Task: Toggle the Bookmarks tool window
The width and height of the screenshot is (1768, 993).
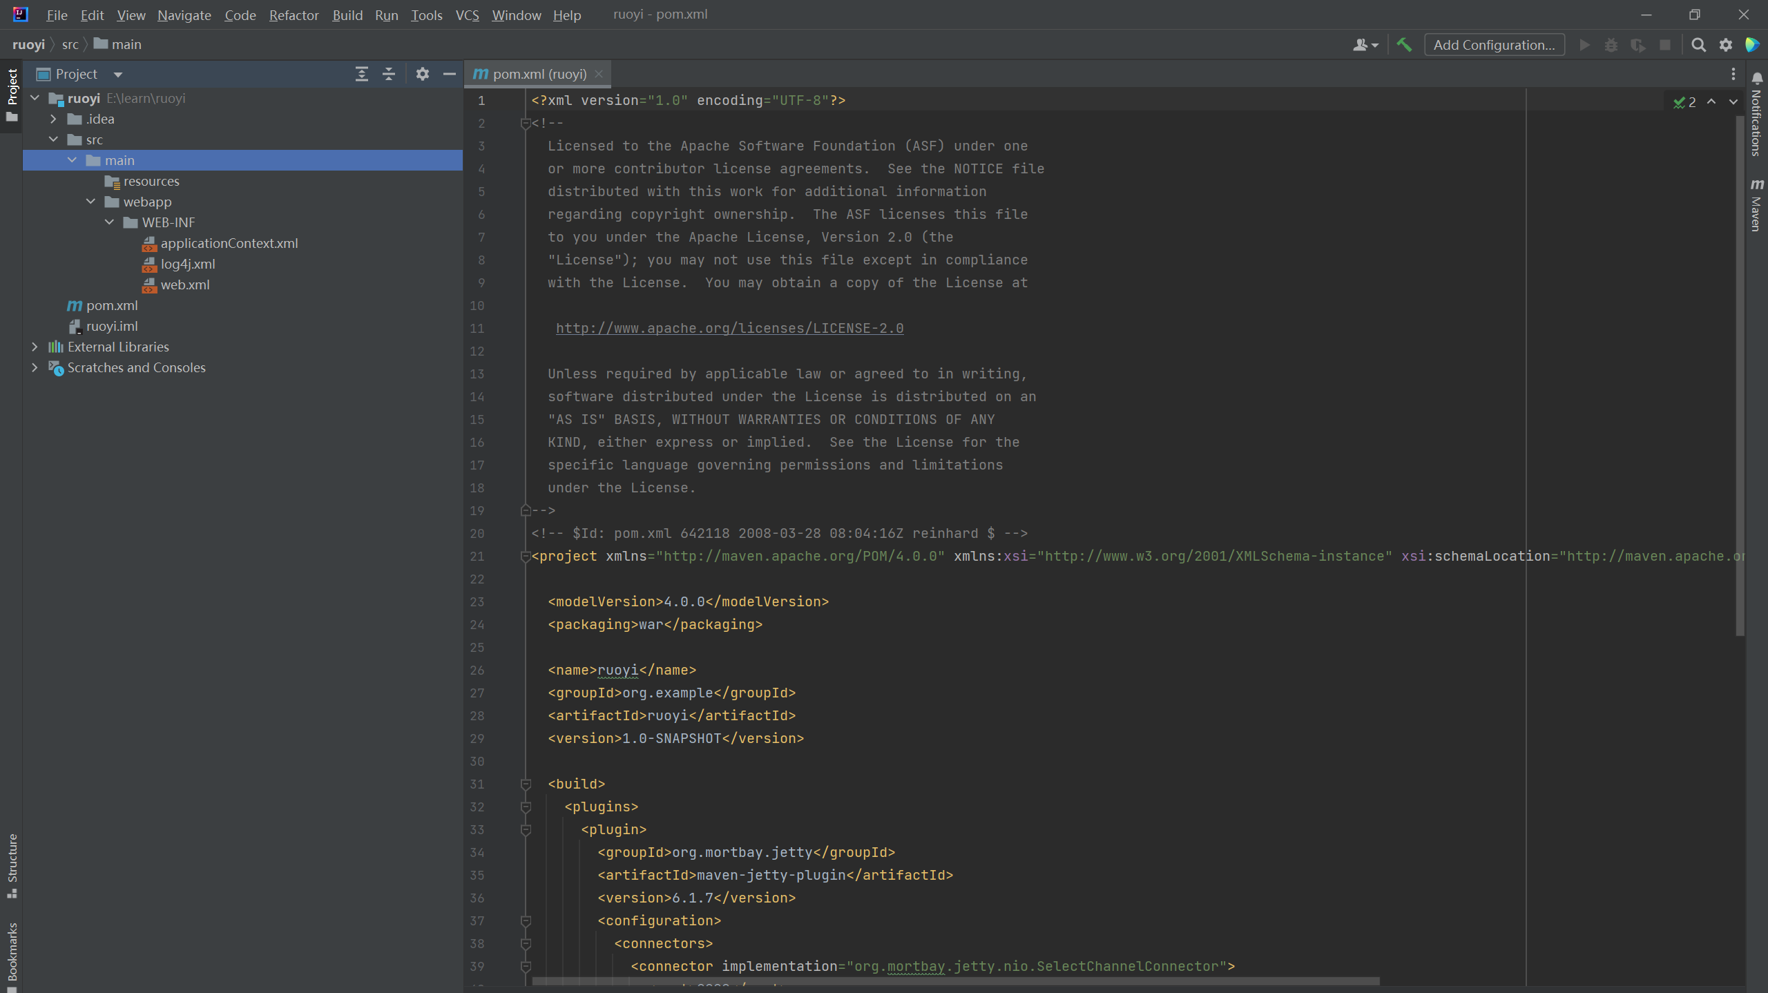Action: pos(12,952)
